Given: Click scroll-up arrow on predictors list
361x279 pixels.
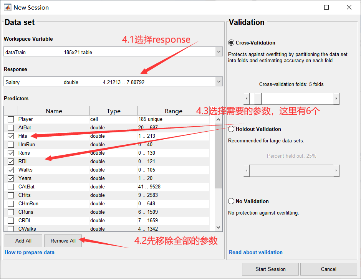Looking at the screenshot, I should pyautogui.click(x=218, y=119).
